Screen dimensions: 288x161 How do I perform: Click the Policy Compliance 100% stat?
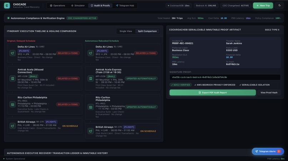coord(268,18)
